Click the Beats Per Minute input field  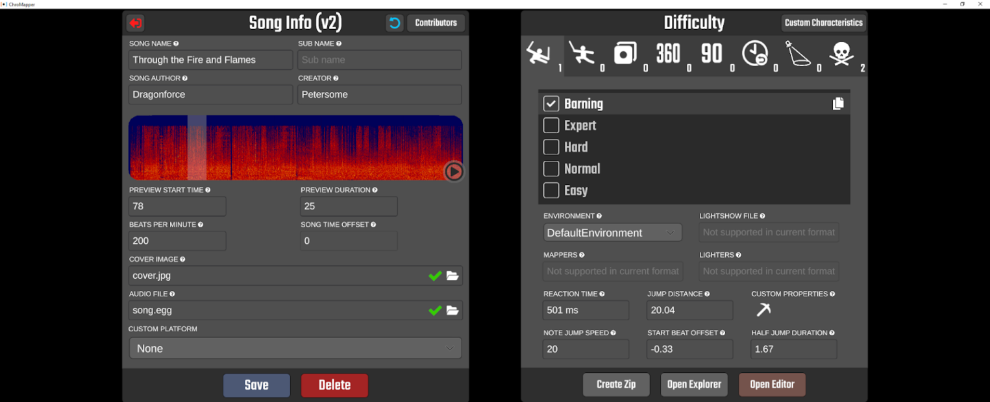coord(177,241)
